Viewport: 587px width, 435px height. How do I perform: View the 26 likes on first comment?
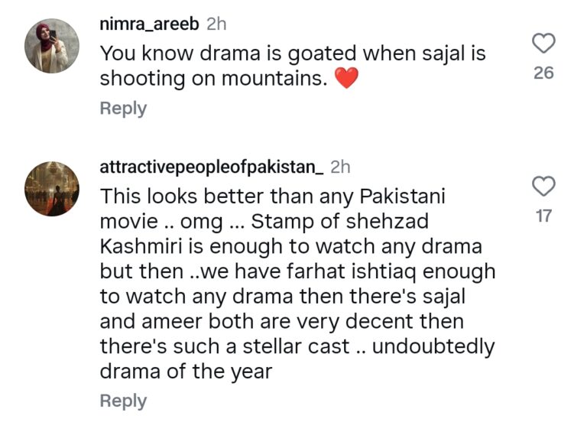pyautogui.click(x=543, y=73)
